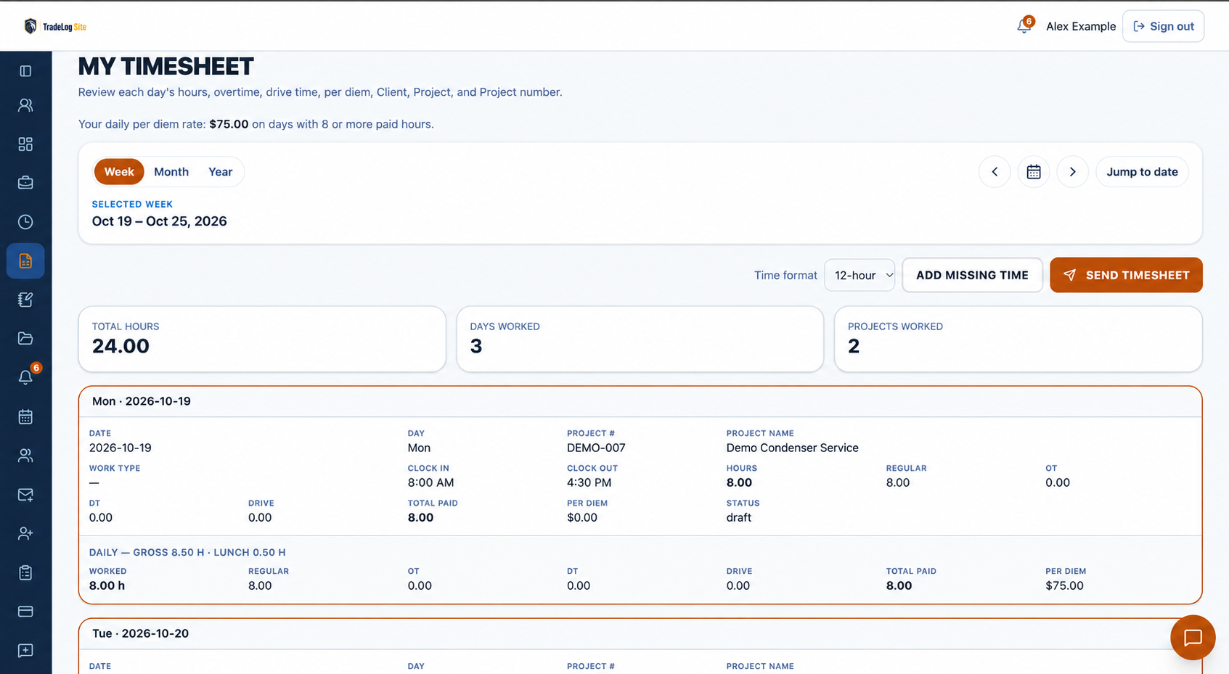
Task: Click Jump to date button
Action: 1142,172
